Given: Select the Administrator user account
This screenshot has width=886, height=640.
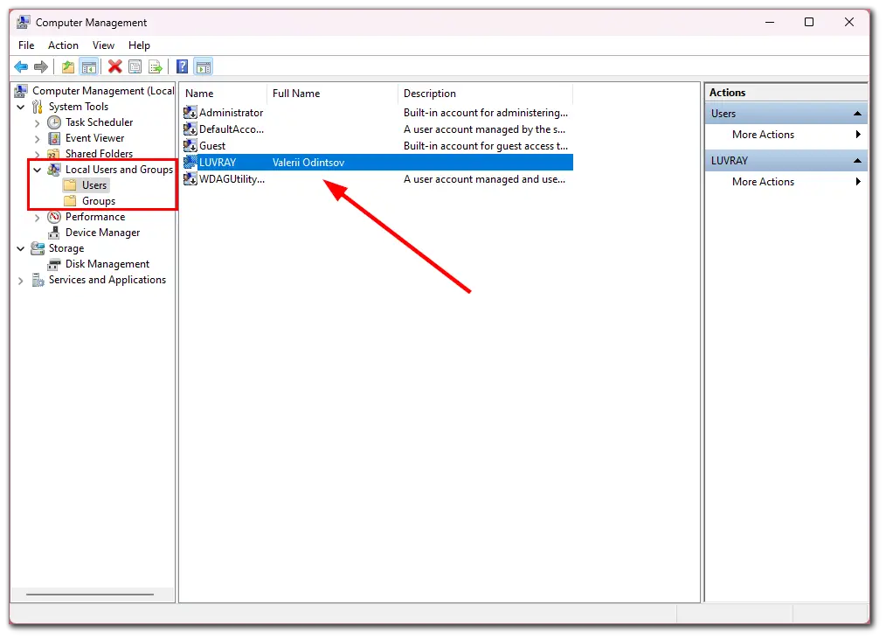Looking at the screenshot, I should coord(231,113).
